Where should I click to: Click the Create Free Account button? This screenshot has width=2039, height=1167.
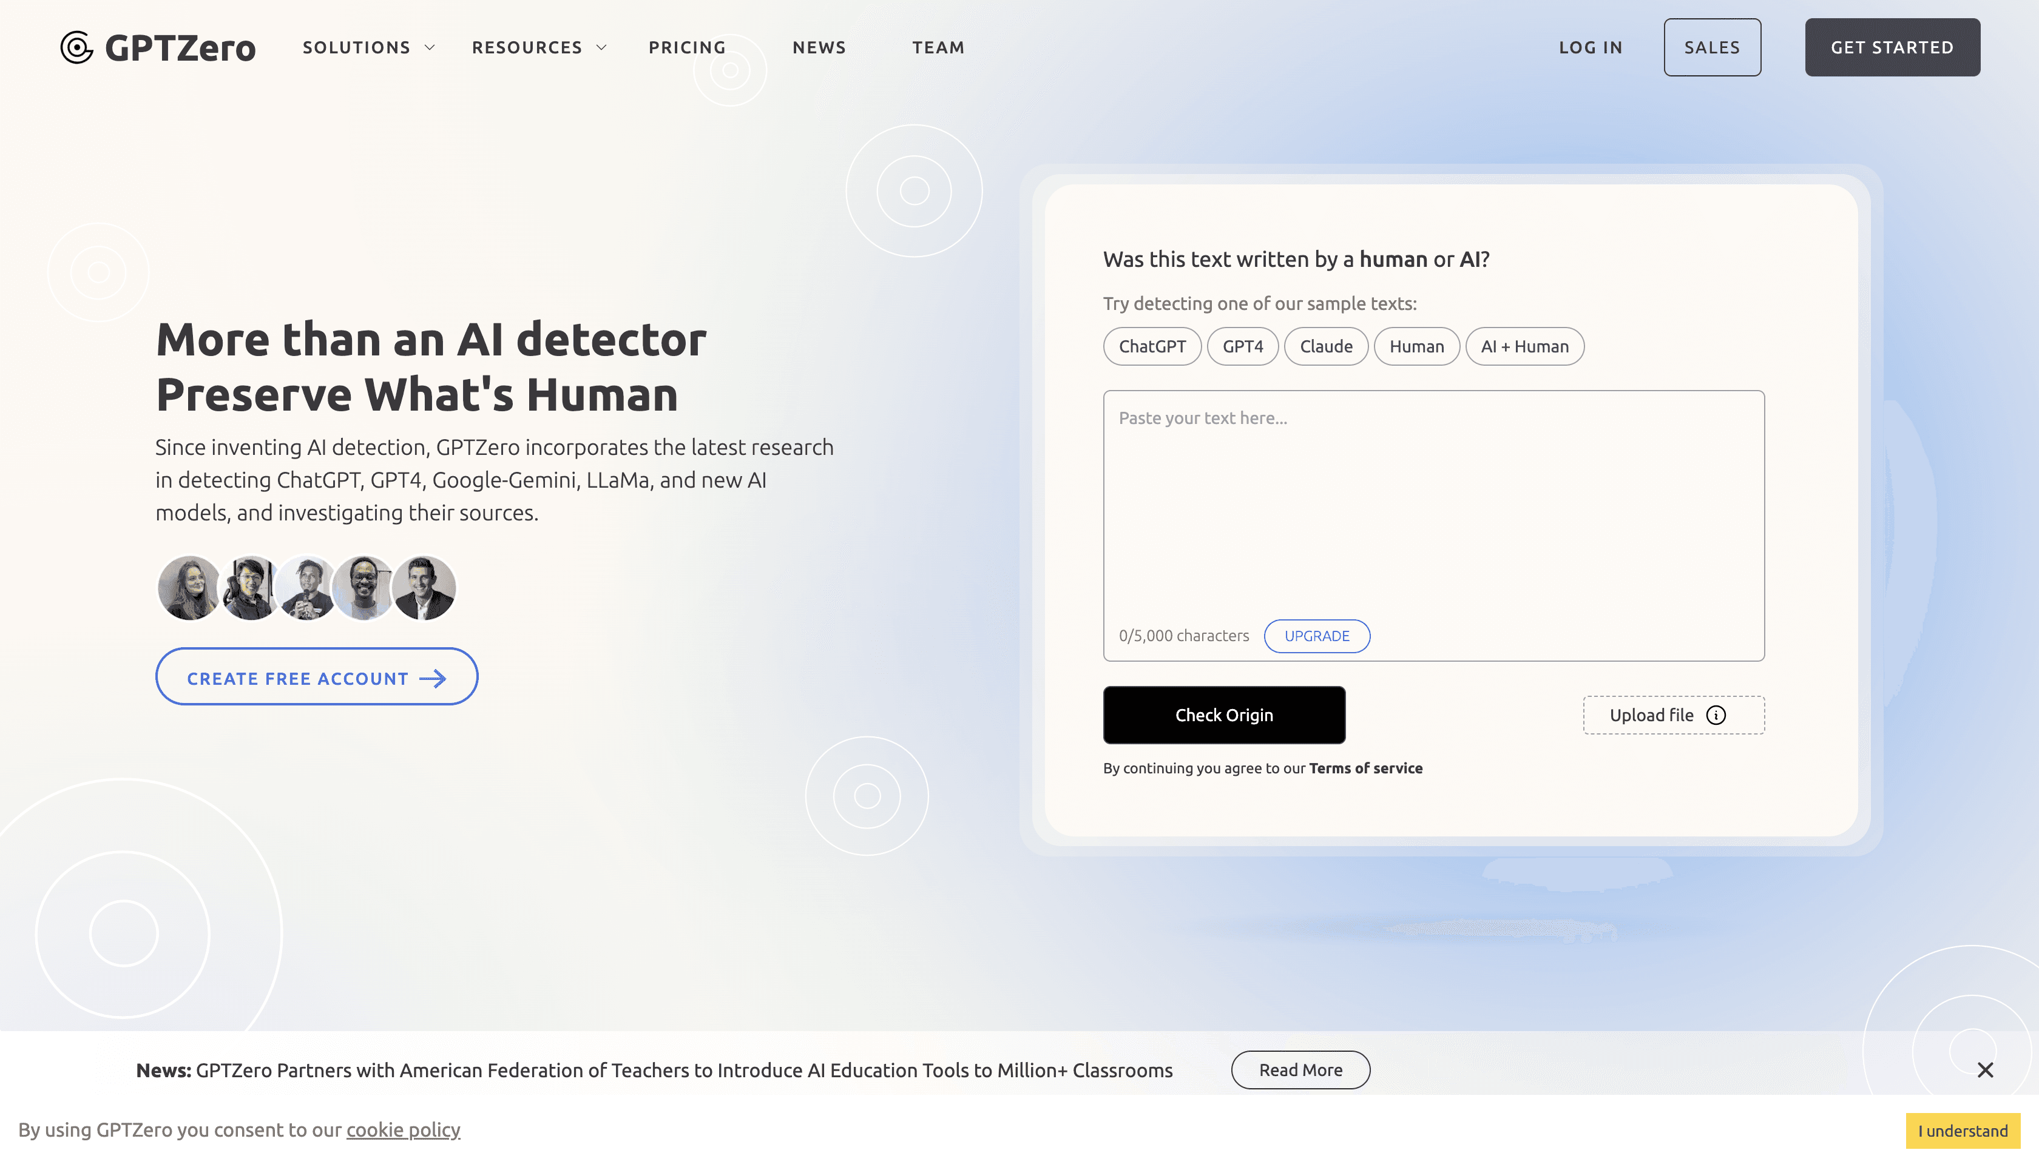pyautogui.click(x=317, y=678)
